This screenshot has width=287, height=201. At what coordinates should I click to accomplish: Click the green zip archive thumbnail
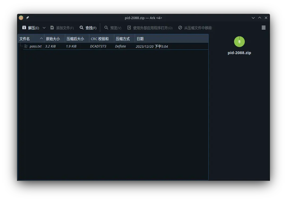point(239,42)
